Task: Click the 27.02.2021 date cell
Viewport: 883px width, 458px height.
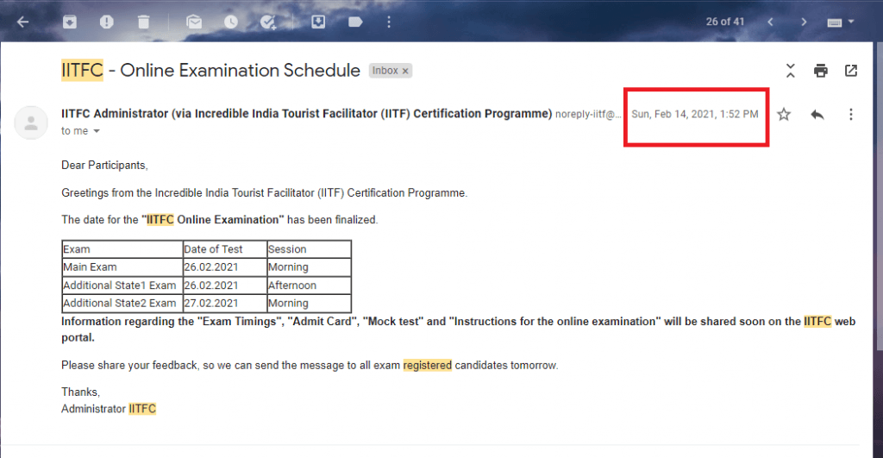Action: click(225, 303)
